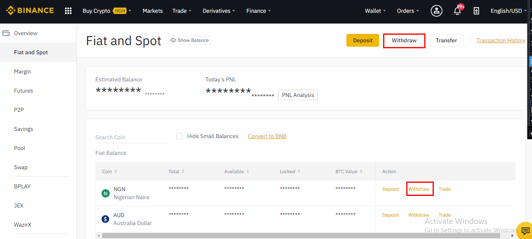Open Markets in top navigation
The width and height of the screenshot is (532, 239).
tap(152, 11)
